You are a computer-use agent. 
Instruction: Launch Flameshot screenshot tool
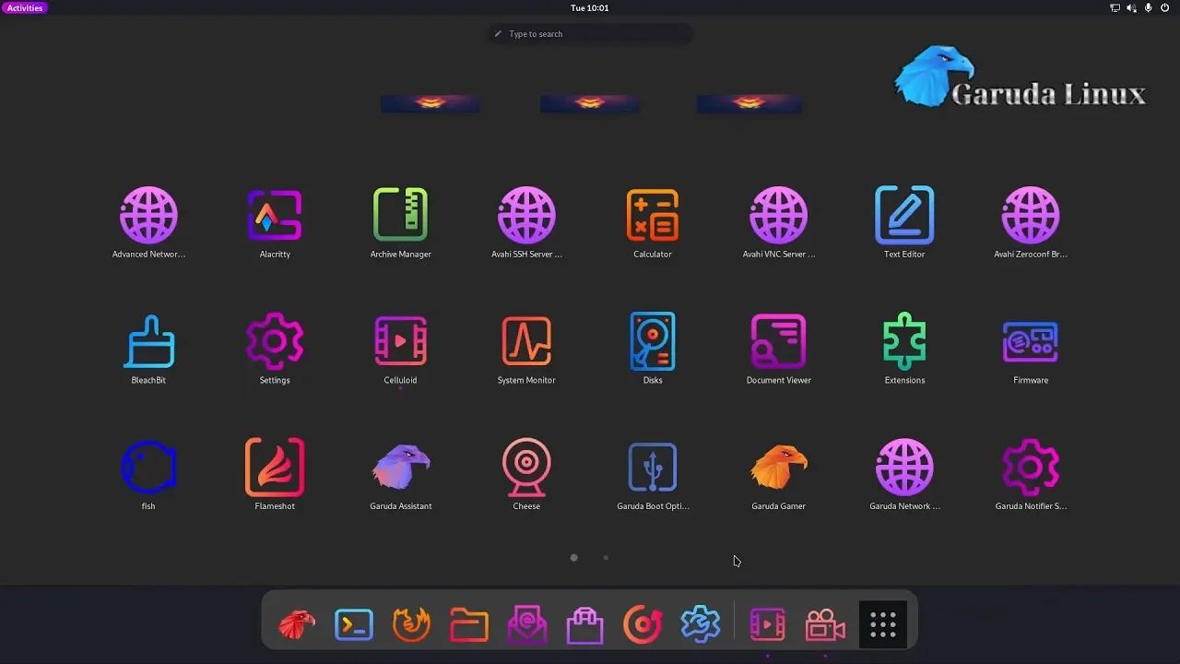click(275, 468)
